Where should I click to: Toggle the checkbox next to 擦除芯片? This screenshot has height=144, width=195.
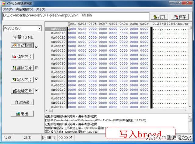(x=37, y=68)
